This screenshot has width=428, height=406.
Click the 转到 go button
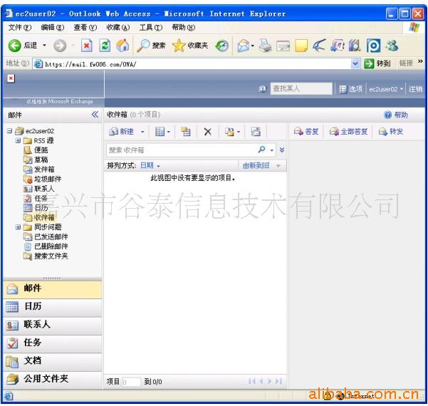point(377,63)
